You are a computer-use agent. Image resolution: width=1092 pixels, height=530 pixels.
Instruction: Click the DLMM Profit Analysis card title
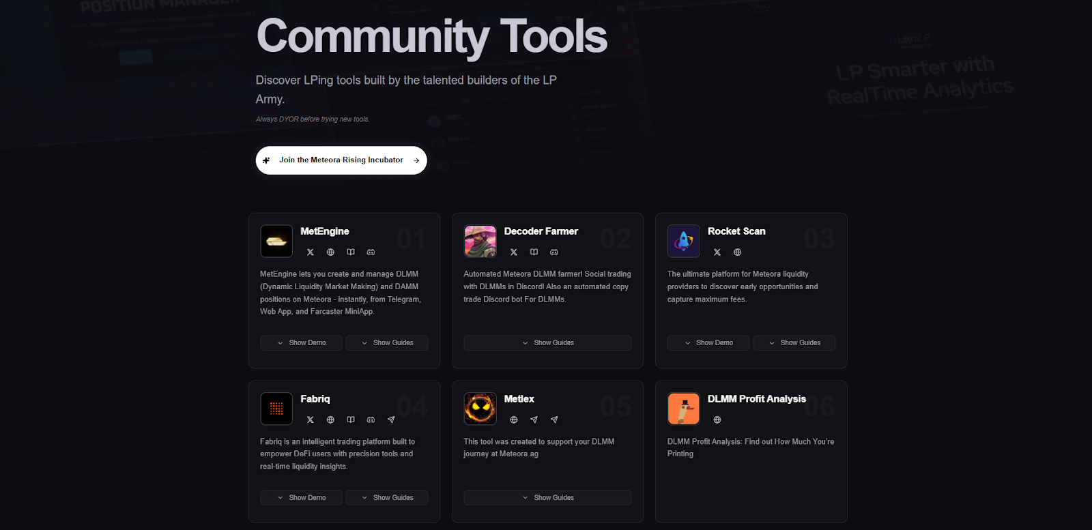[757, 399]
